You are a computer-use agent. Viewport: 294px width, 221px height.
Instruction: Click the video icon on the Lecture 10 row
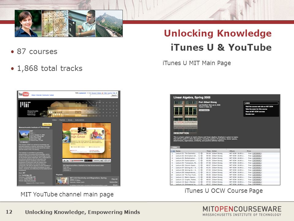(199, 175)
